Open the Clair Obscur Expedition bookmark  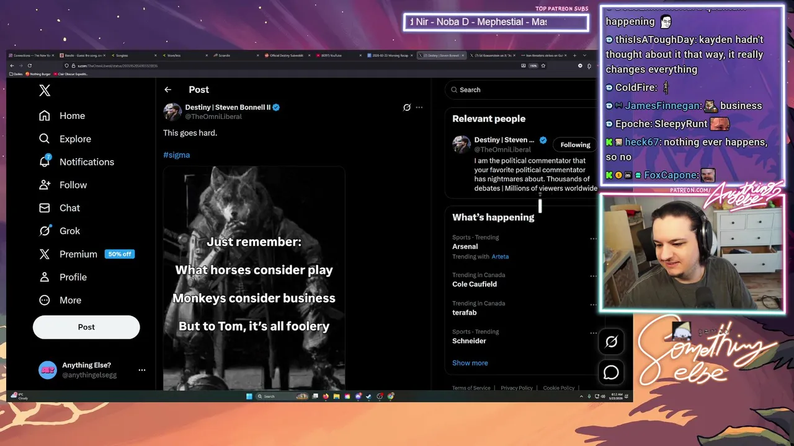point(71,74)
